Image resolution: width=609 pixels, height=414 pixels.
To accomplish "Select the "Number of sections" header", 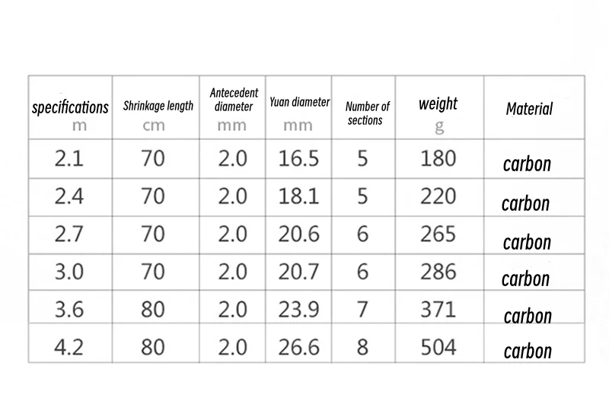I will [367, 113].
